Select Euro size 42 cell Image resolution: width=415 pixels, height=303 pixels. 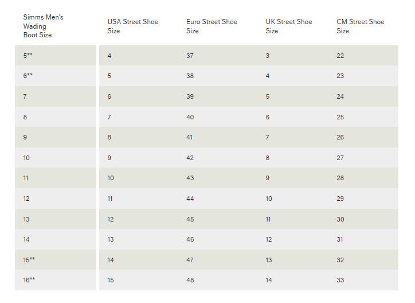click(190, 158)
